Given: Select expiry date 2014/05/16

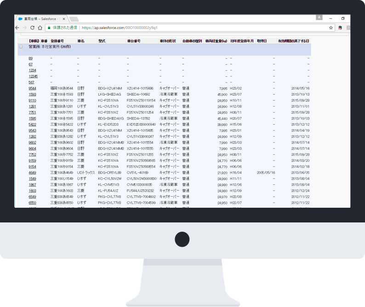Looking at the screenshot, I should pos(300,88).
